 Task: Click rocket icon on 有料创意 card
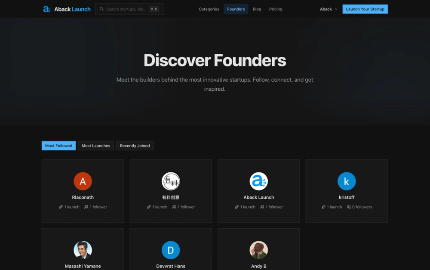click(149, 207)
